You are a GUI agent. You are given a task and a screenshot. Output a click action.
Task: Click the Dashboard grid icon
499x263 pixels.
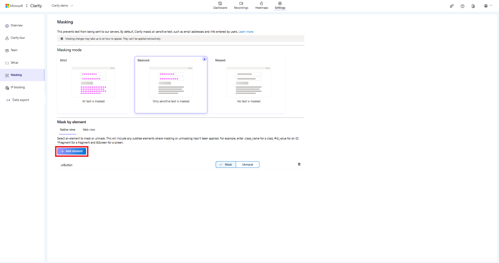(220, 3)
